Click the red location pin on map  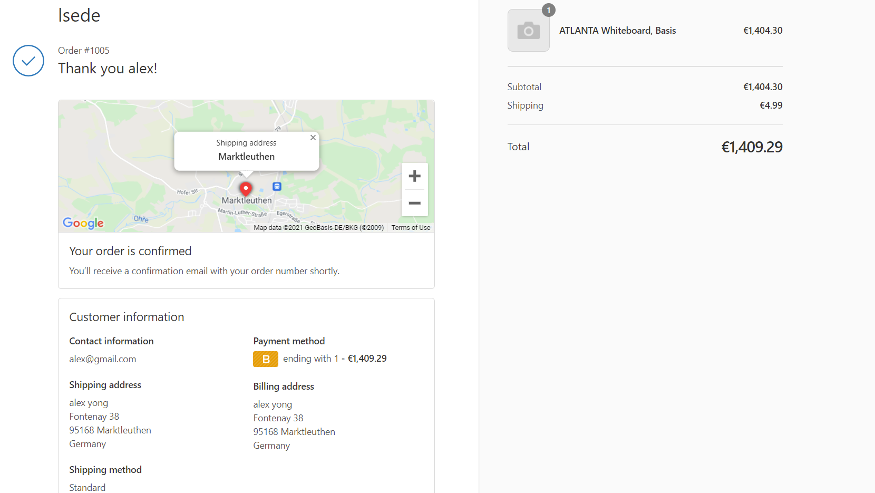tap(246, 188)
